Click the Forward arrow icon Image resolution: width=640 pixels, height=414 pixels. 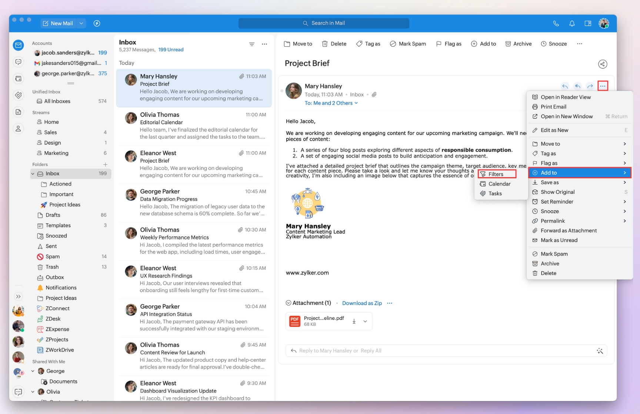(590, 86)
